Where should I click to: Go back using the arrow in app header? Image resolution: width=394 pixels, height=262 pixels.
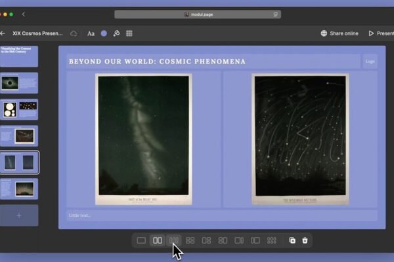(3, 33)
